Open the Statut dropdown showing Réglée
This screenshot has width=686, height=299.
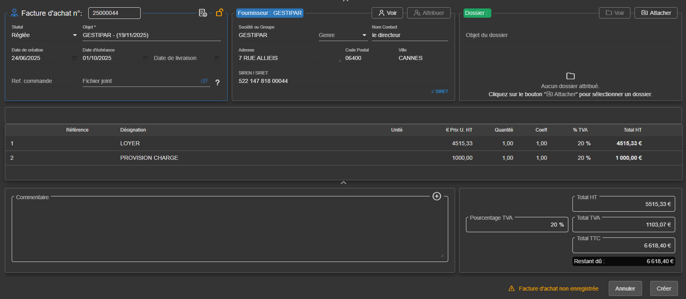(44, 35)
